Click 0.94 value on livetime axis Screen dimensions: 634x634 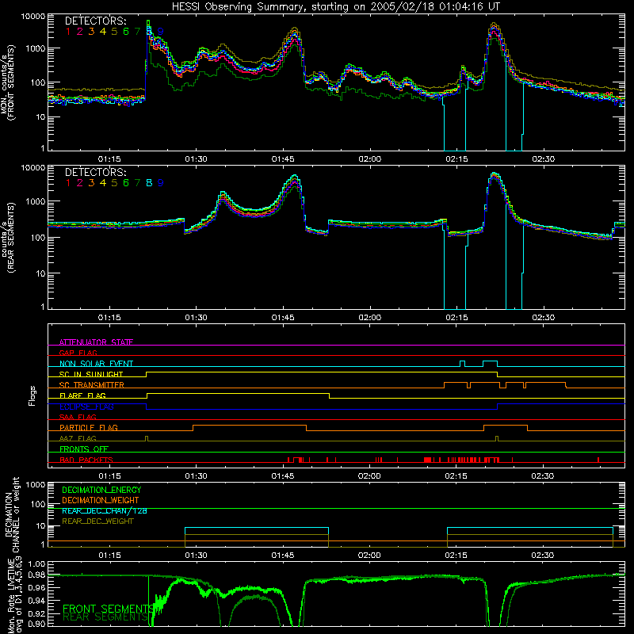tap(37, 601)
